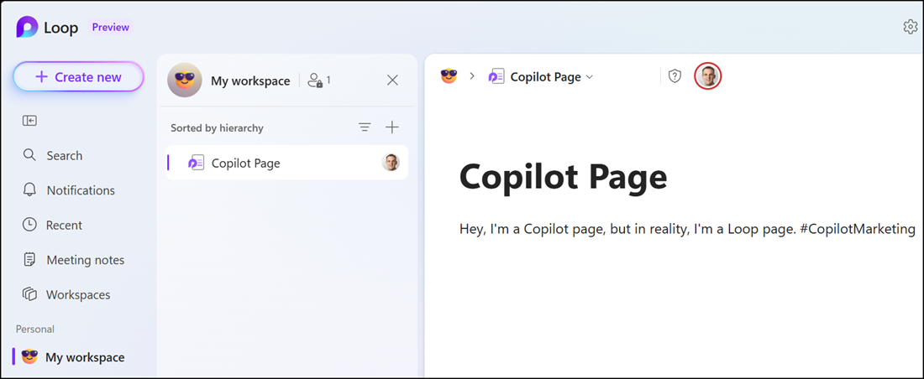
Task: Select My workspace under Personal
Action: click(x=84, y=357)
